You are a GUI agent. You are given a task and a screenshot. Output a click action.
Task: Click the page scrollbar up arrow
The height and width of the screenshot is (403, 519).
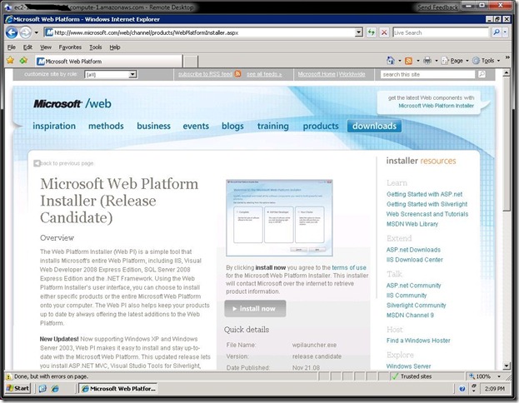[507, 72]
